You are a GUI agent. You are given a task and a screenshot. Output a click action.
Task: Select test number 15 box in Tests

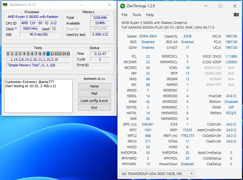(68, 54)
